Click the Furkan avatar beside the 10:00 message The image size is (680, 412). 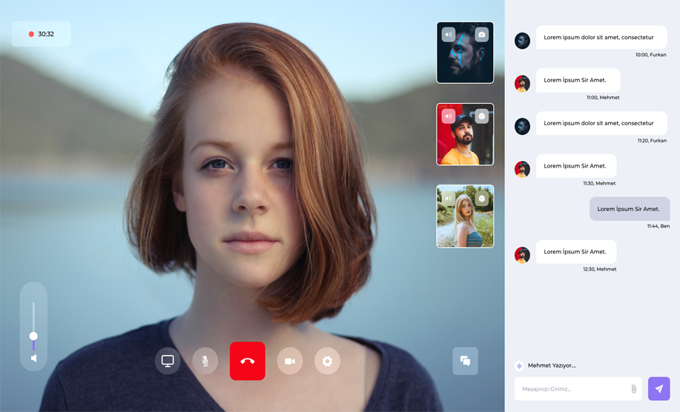(x=522, y=41)
